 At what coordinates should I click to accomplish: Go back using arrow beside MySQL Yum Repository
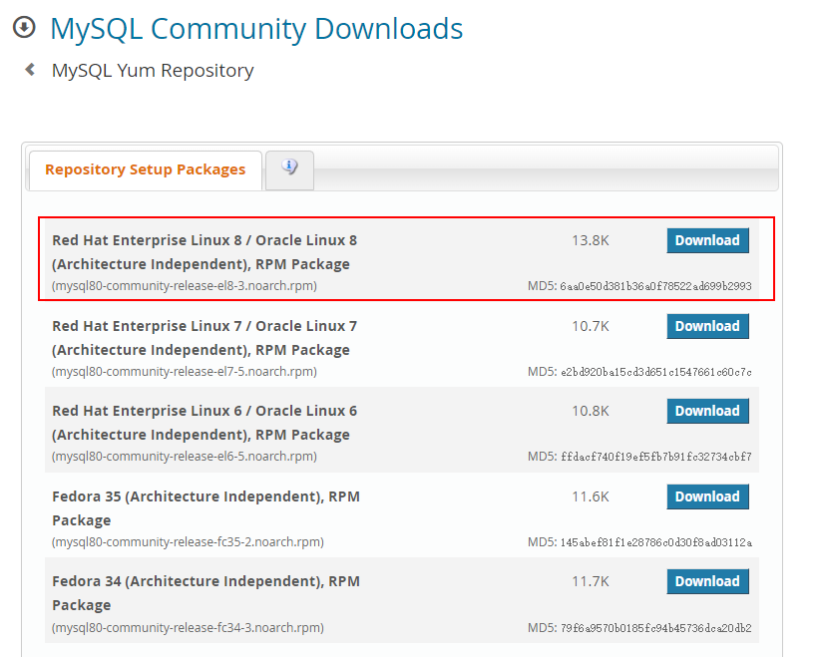click(30, 70)
